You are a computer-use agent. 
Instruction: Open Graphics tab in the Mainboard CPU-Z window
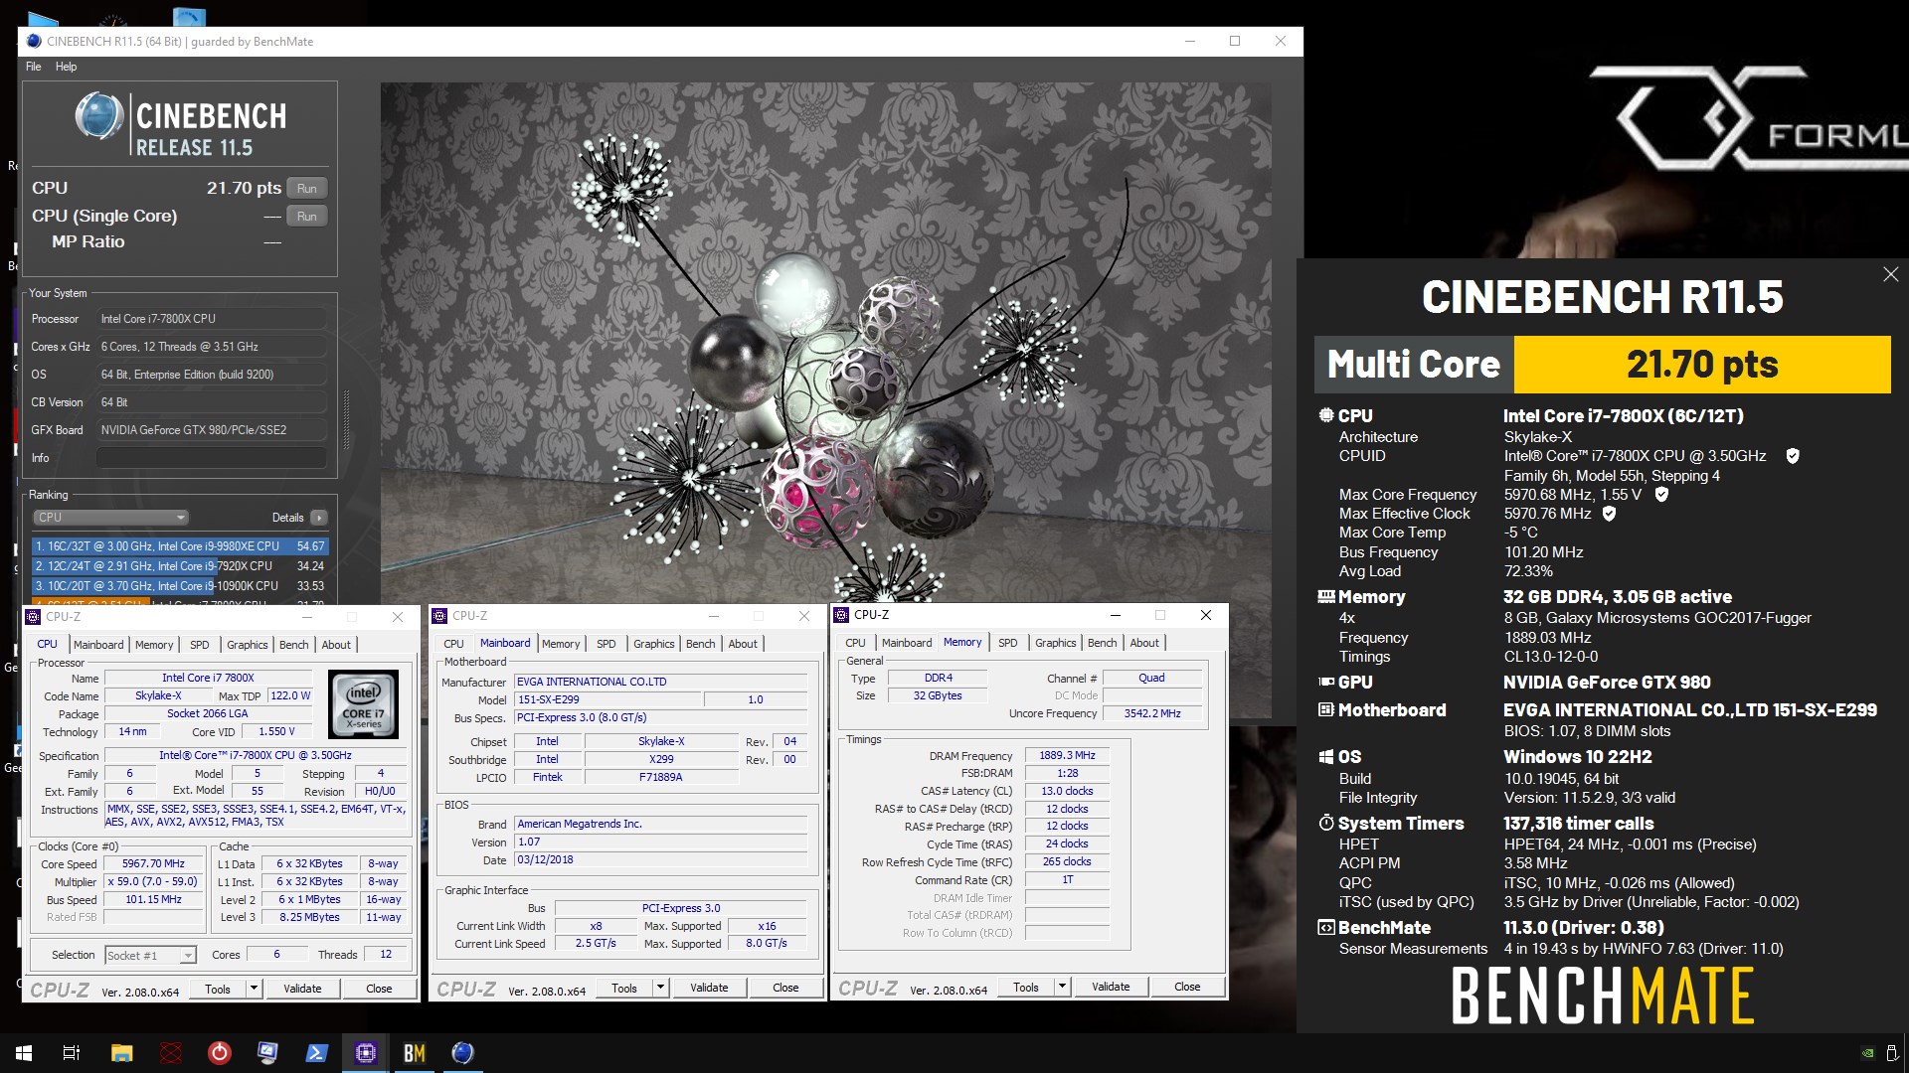coord(653,644)
